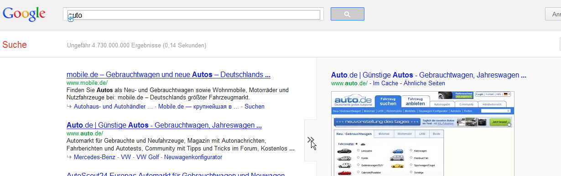Click the yellow sports car icon in preview

[397, 166]
